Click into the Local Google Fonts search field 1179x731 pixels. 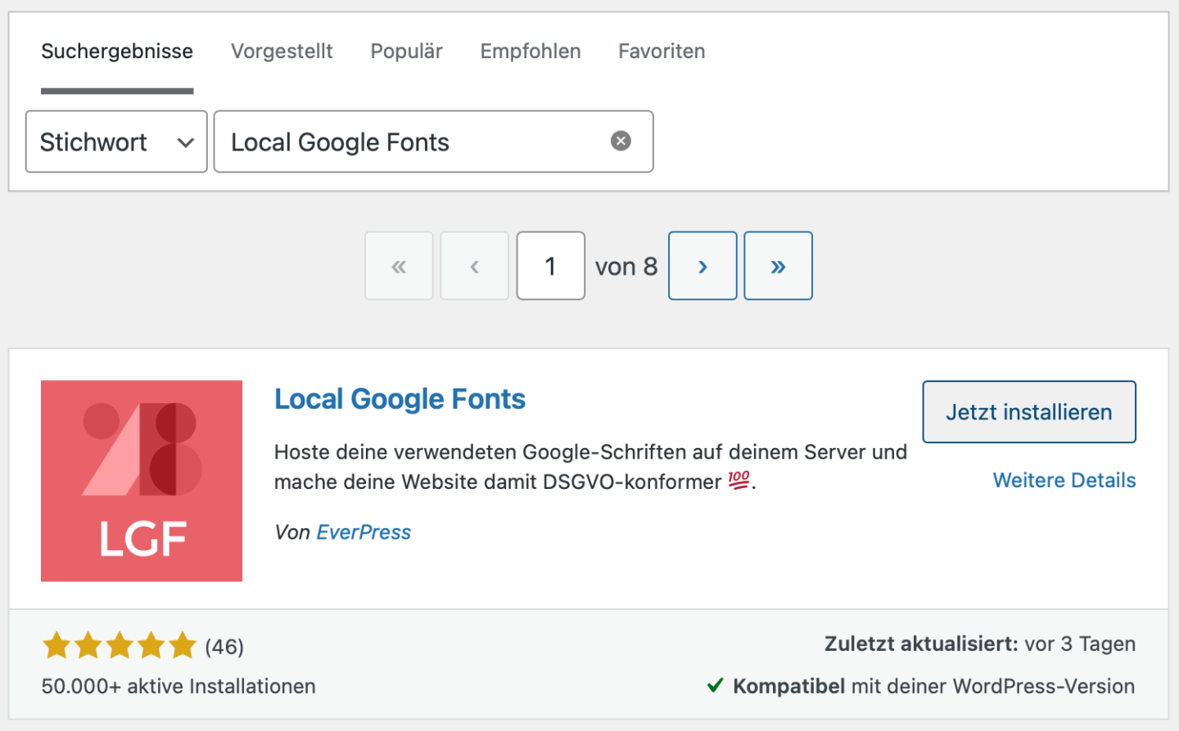pyautogui.click(x=433, y=141)
